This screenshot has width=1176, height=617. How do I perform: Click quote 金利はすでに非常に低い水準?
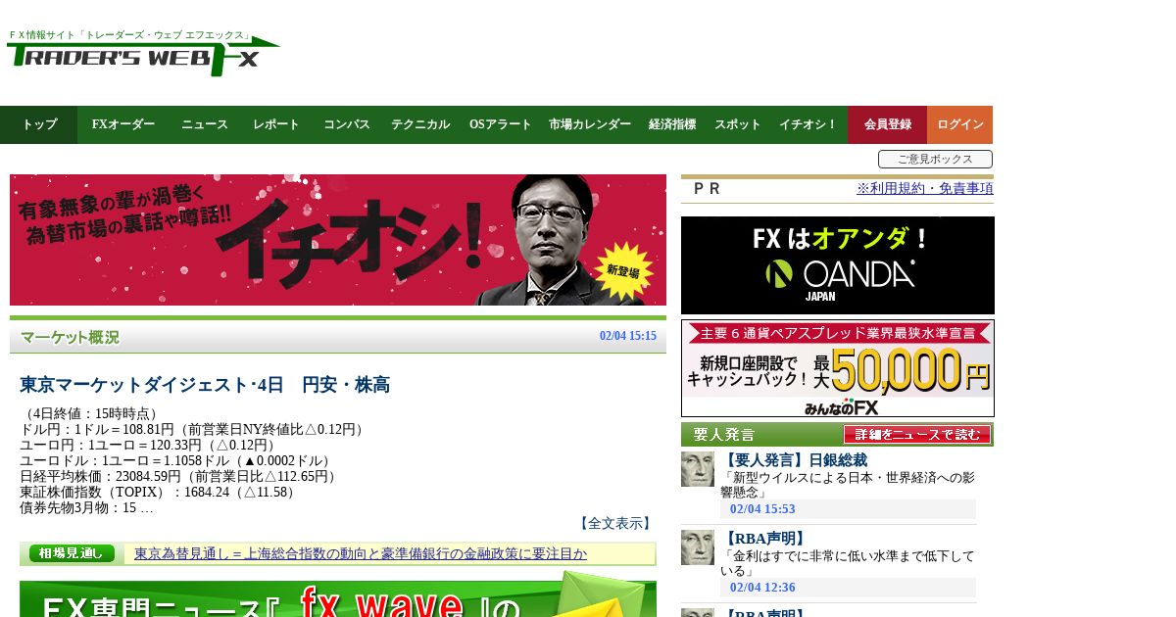pyautogui.click(x=848, y=563)
